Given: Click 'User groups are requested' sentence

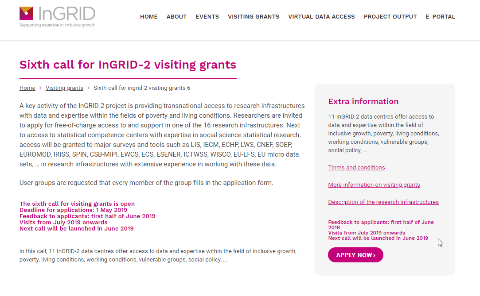Looking at the screenshot, I should coord(146,183).
